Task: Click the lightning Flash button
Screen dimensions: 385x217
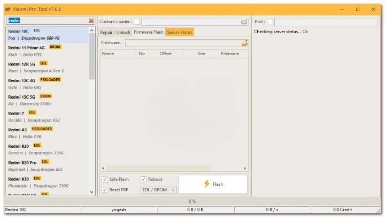Action: (x=213, y=184)
